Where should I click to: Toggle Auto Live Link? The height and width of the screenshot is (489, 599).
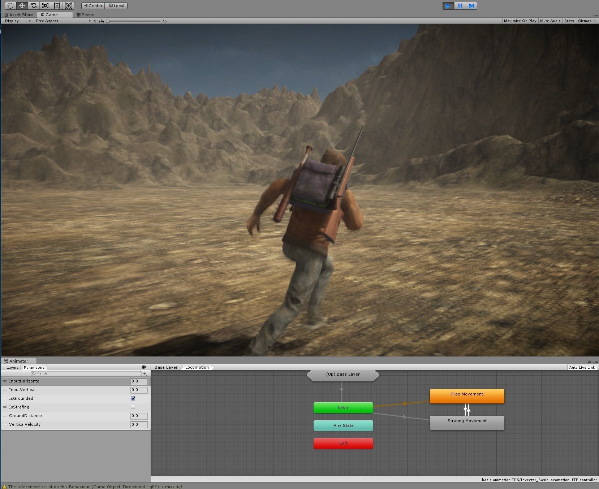tap(582, 367)
